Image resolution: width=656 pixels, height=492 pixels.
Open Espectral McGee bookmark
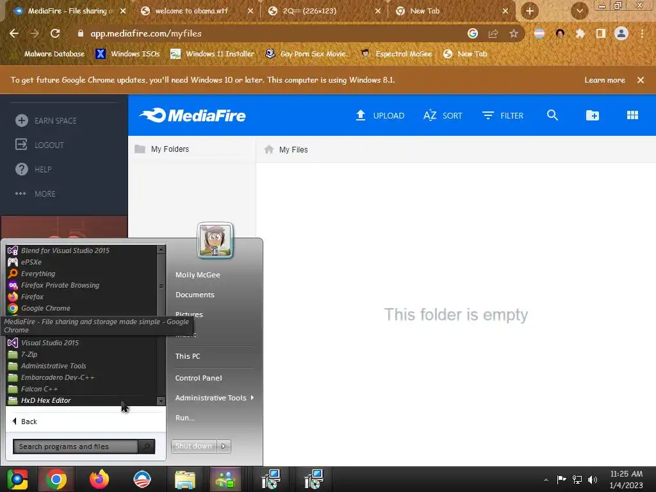pyautogui.click(x=396, y=54)
